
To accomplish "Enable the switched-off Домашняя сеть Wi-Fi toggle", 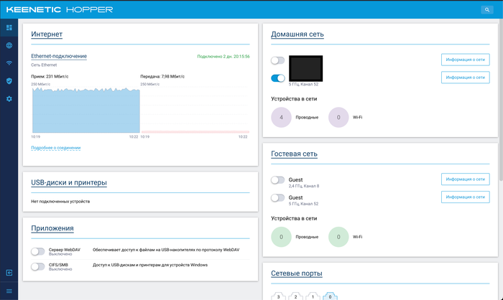I will coord(277,60).
